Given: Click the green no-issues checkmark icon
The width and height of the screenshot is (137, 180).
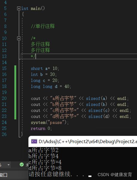Looking at the screenshot, I should [22, 165].
